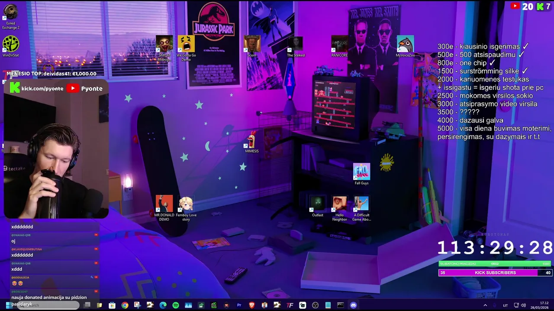Click the taskbar search field
The height and width of the screenshot is (311, 554).
(x=48, y=305)
